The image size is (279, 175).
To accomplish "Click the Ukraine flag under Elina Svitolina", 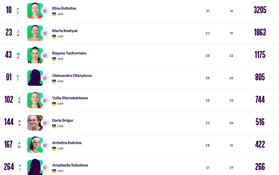I will (x=54, y=14).
